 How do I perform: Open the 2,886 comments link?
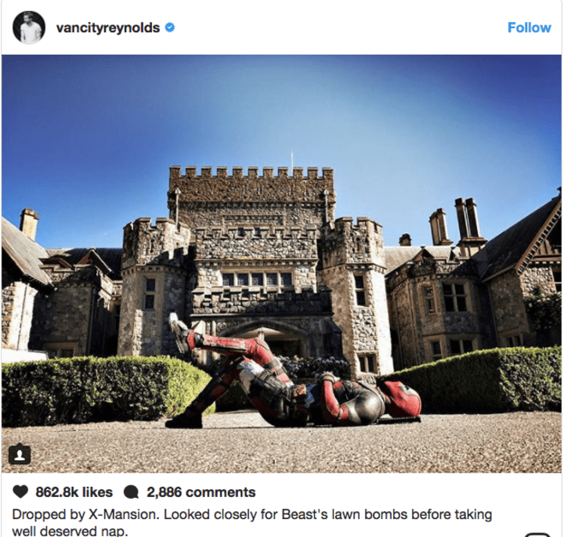201,492
